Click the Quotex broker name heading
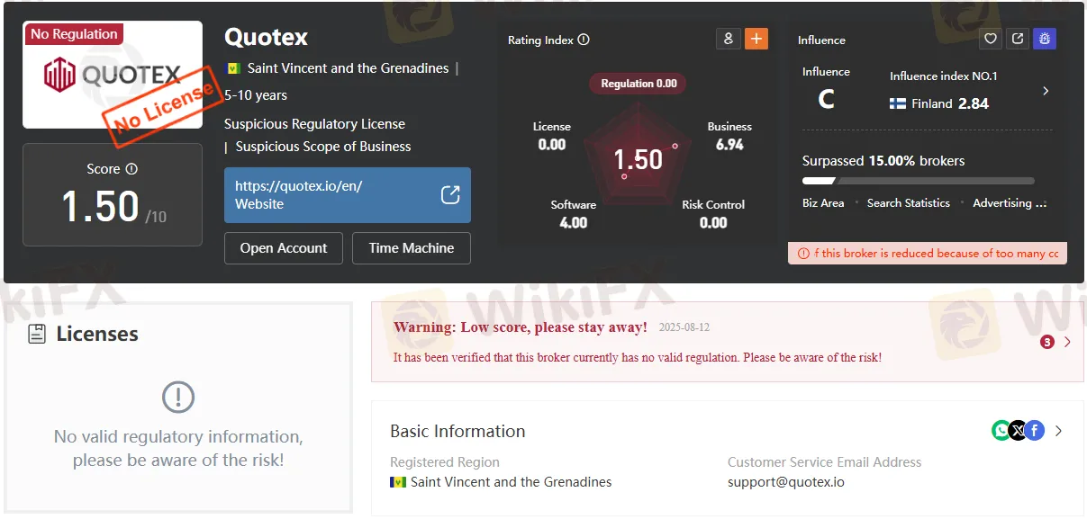1087x519 pixels. point(266,37)
